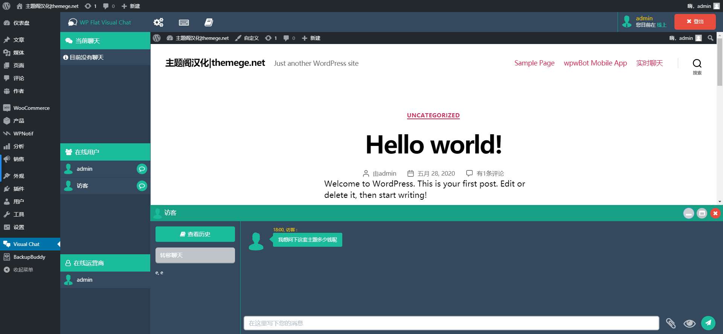Click into the message input field
The width and height of the screenshot is (723, 334).
click(x=451, y=323)
